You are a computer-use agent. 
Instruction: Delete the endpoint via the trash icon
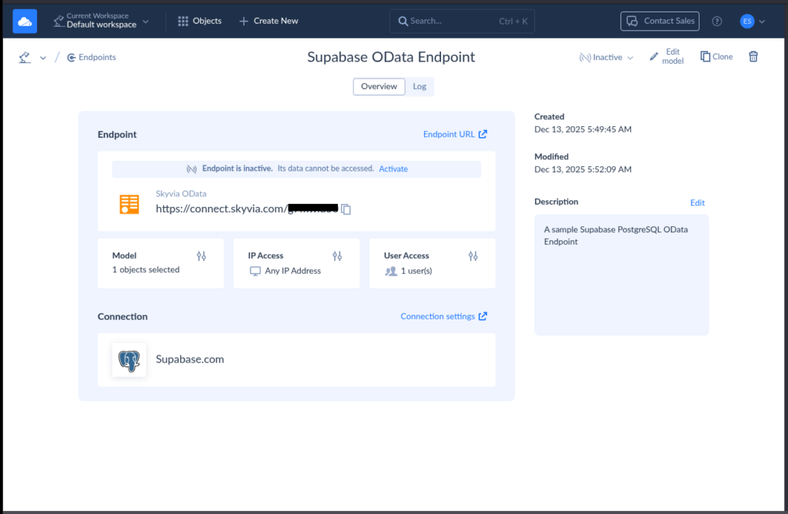753,56
